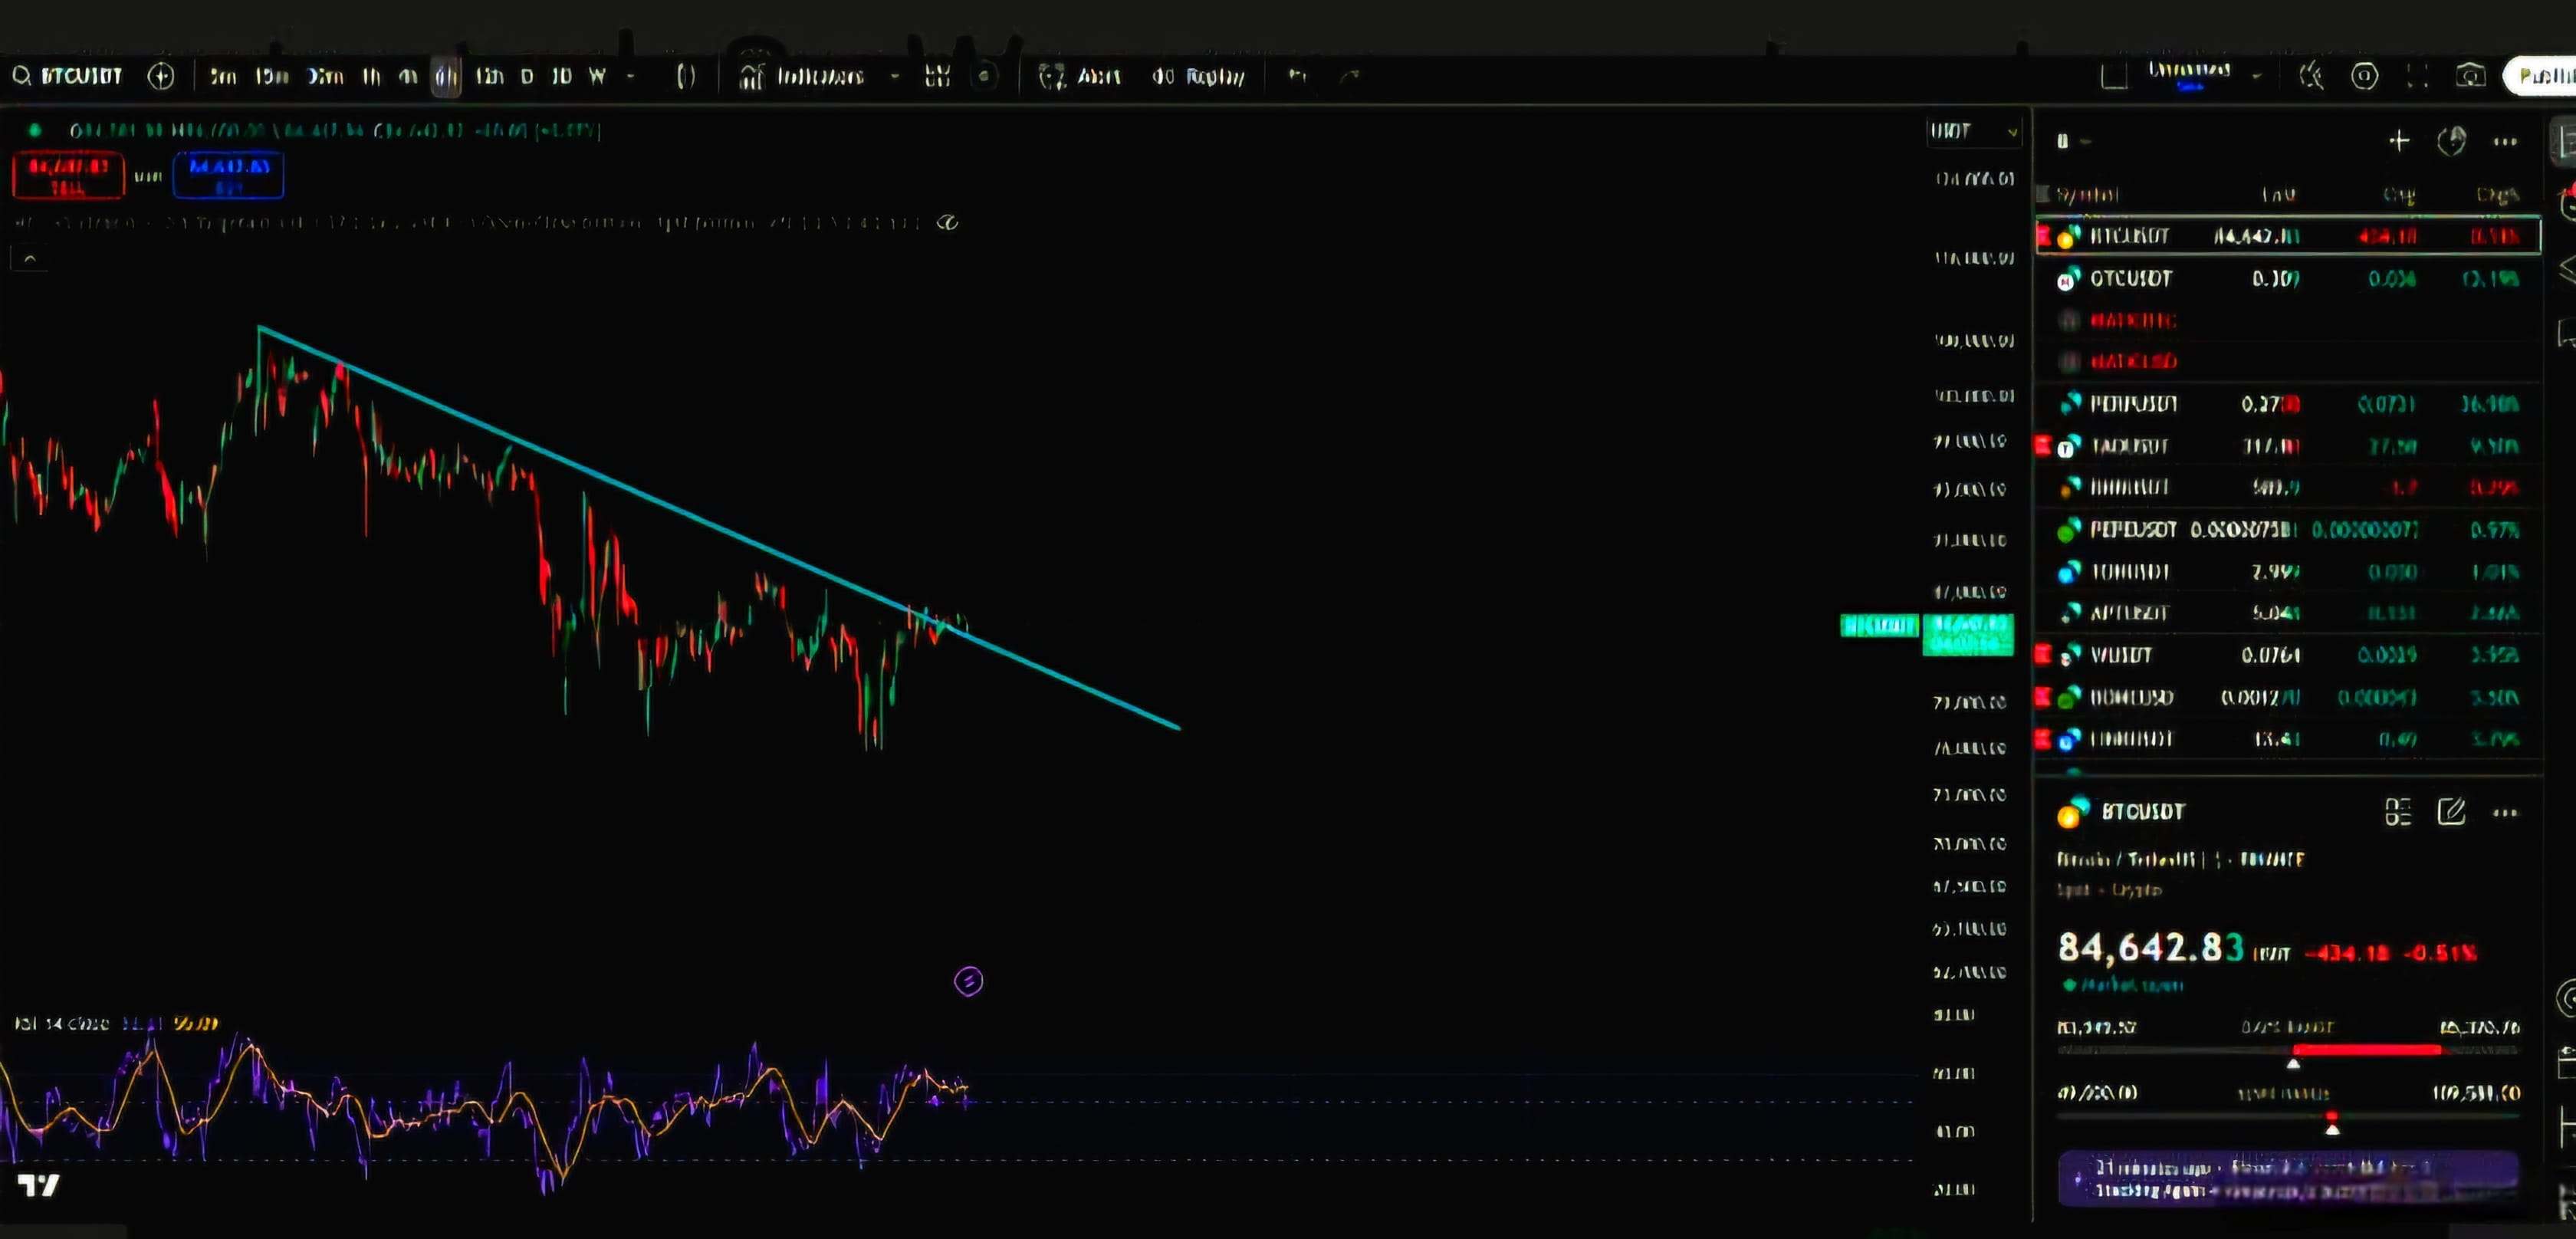This screenshot has height=1239, width=2576.
Task: Sort watchlist by Symbol column header
Action: point(2087,194)
